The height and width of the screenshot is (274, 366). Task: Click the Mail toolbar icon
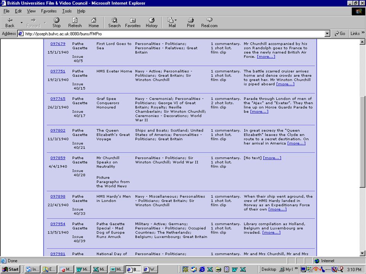(x=172, y=22)
